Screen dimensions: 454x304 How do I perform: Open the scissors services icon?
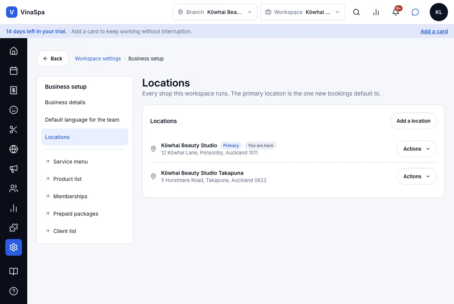coord(14,130)
